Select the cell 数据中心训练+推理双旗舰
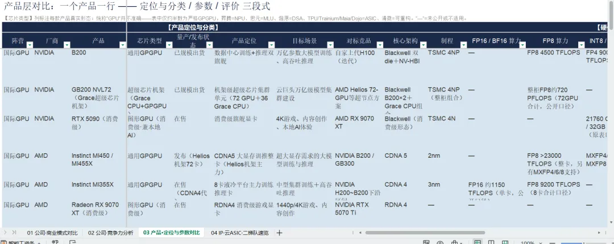 tap(244, 57)
